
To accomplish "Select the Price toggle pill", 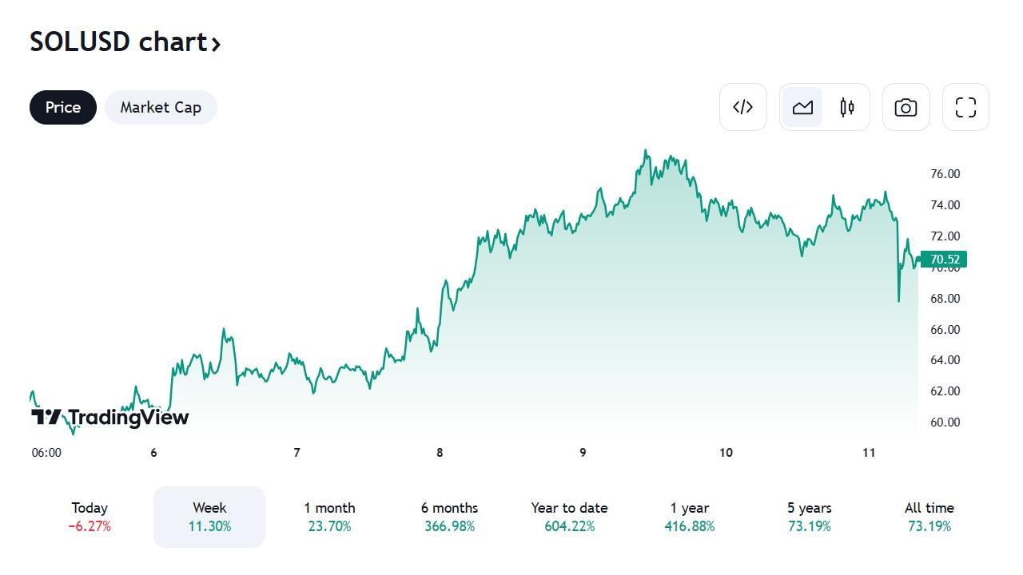I will [x=63, y=107].
